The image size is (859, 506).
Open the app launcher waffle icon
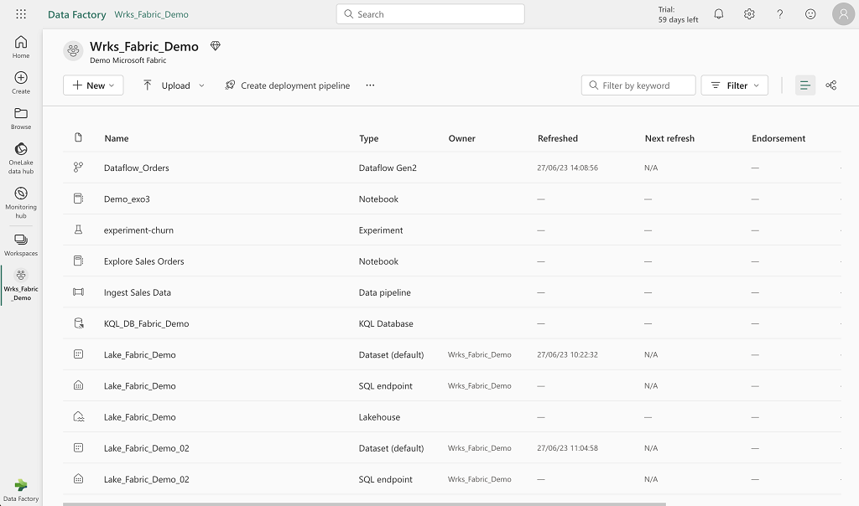coord(21,14)
